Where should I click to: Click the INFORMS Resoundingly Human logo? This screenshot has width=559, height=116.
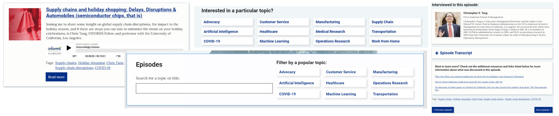pyautogui.click(x=54, y=50)
